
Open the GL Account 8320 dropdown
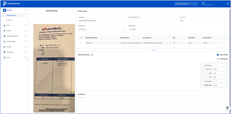(157, 43)
